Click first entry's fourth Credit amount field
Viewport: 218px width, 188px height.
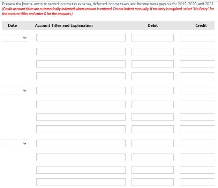(x=197, y=76)
